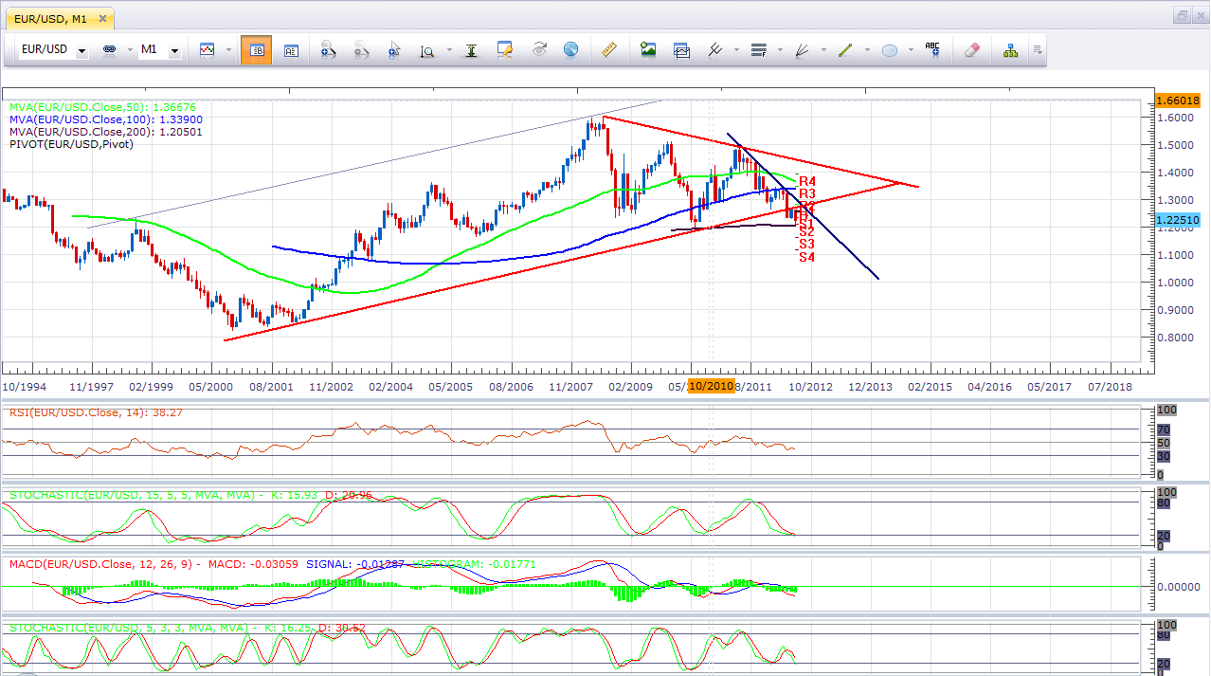Click the orange 10/2010 date marker

tap(711, 387)
